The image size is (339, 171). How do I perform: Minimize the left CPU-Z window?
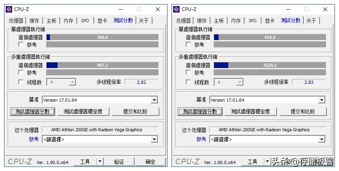(x=121, y=9)
